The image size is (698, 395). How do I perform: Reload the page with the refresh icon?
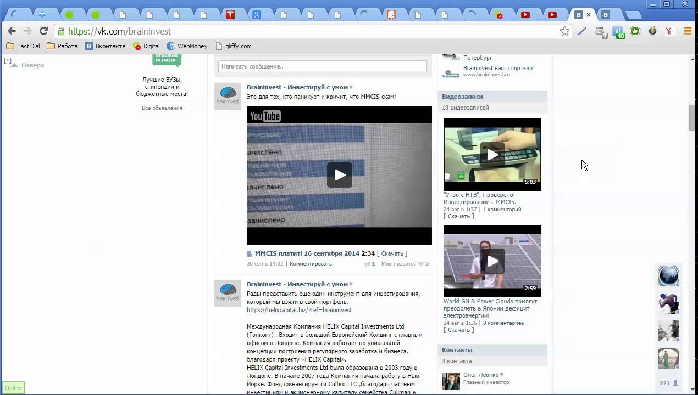click(44, 31)
